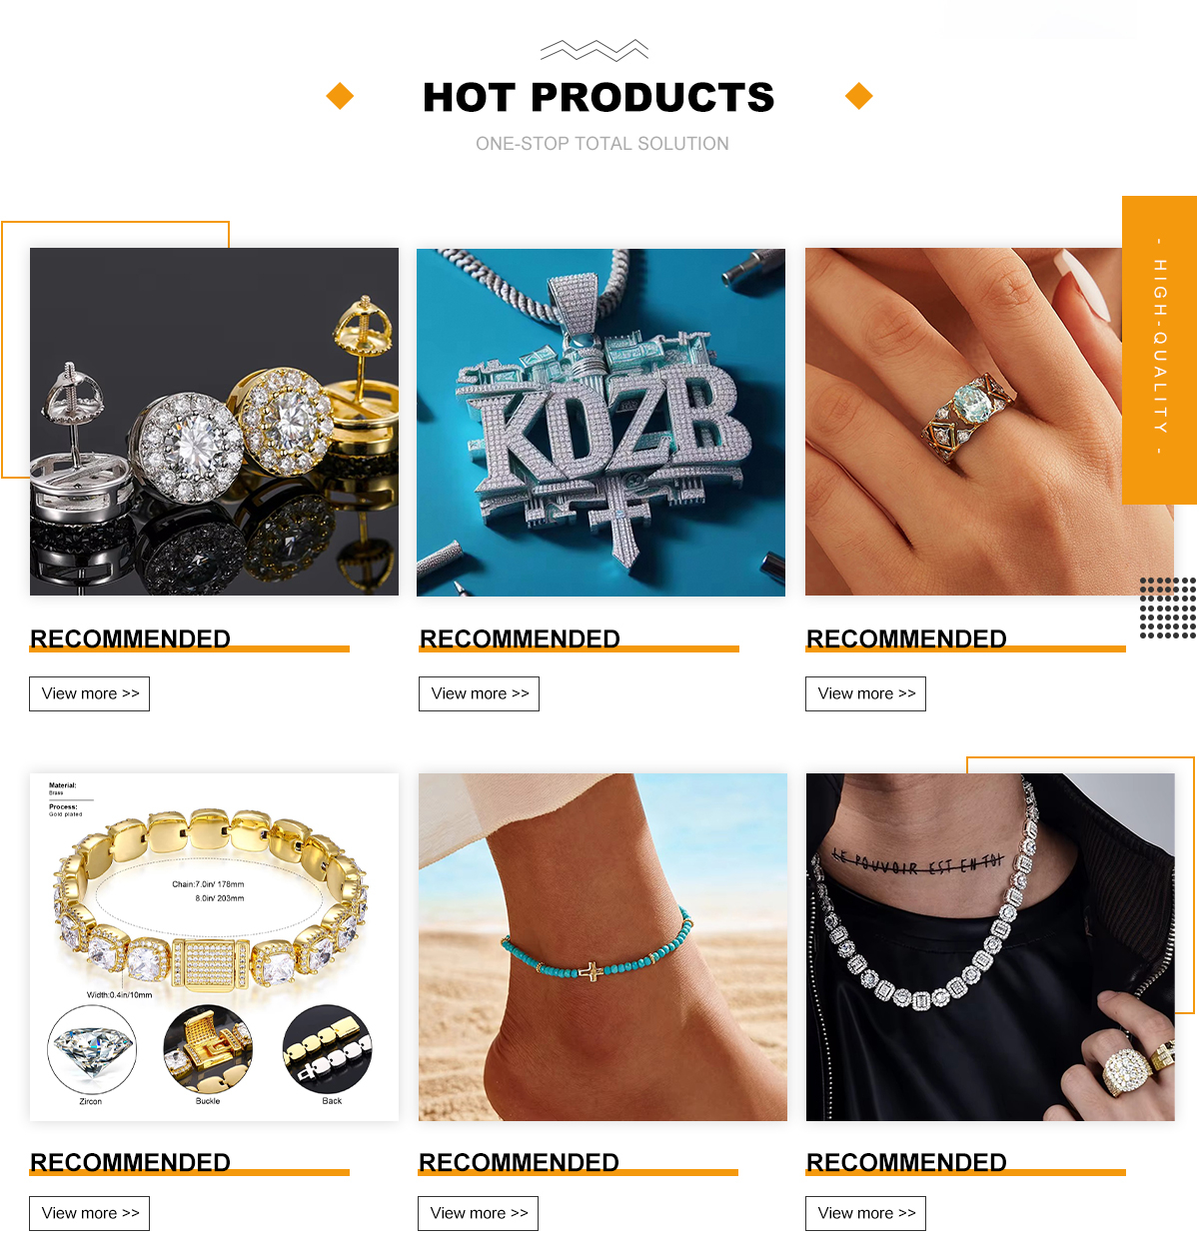Click View more under the KOZB pendant
Screen dimensions: 1199x1260
pyautogui.click(x=480, y=693)
